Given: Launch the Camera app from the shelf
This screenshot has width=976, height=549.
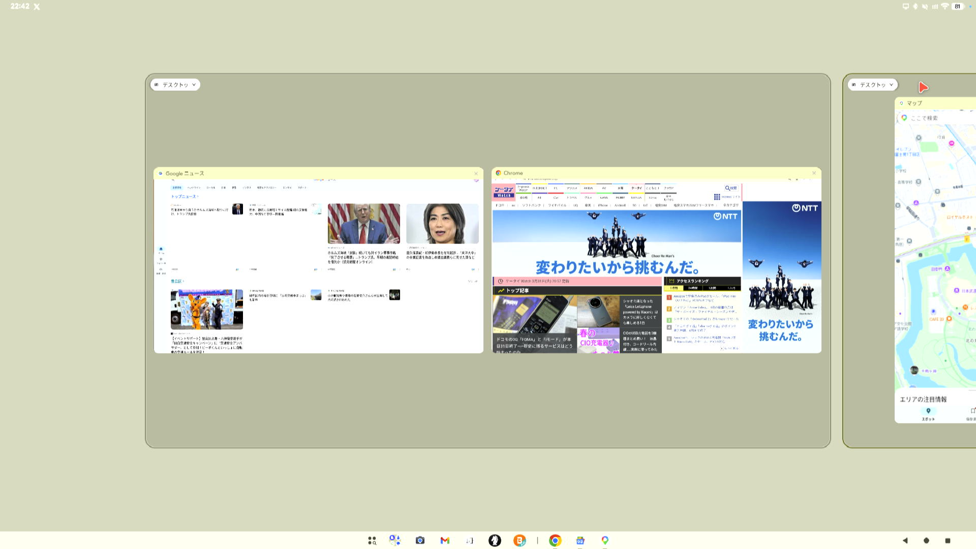Looking at the screenshot, I should (x=420, y=540).
